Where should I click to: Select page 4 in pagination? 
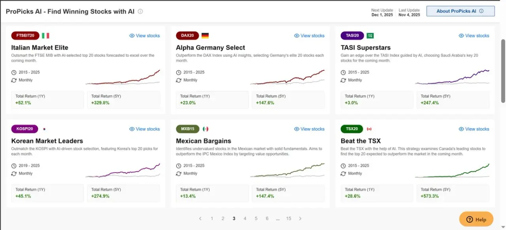point(245,219)
